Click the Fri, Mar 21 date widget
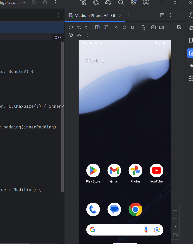This screenshot has width=193, height=244. pos(96,61)
